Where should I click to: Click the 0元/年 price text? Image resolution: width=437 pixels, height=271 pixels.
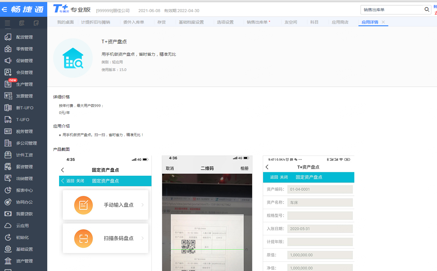pos(64,113)
